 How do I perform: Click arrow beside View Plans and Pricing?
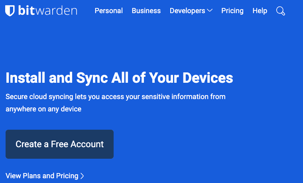[x=82, y=176]
